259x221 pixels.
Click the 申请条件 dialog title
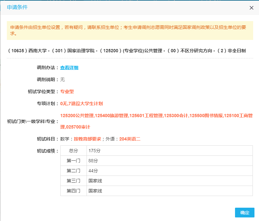(17, 7)
